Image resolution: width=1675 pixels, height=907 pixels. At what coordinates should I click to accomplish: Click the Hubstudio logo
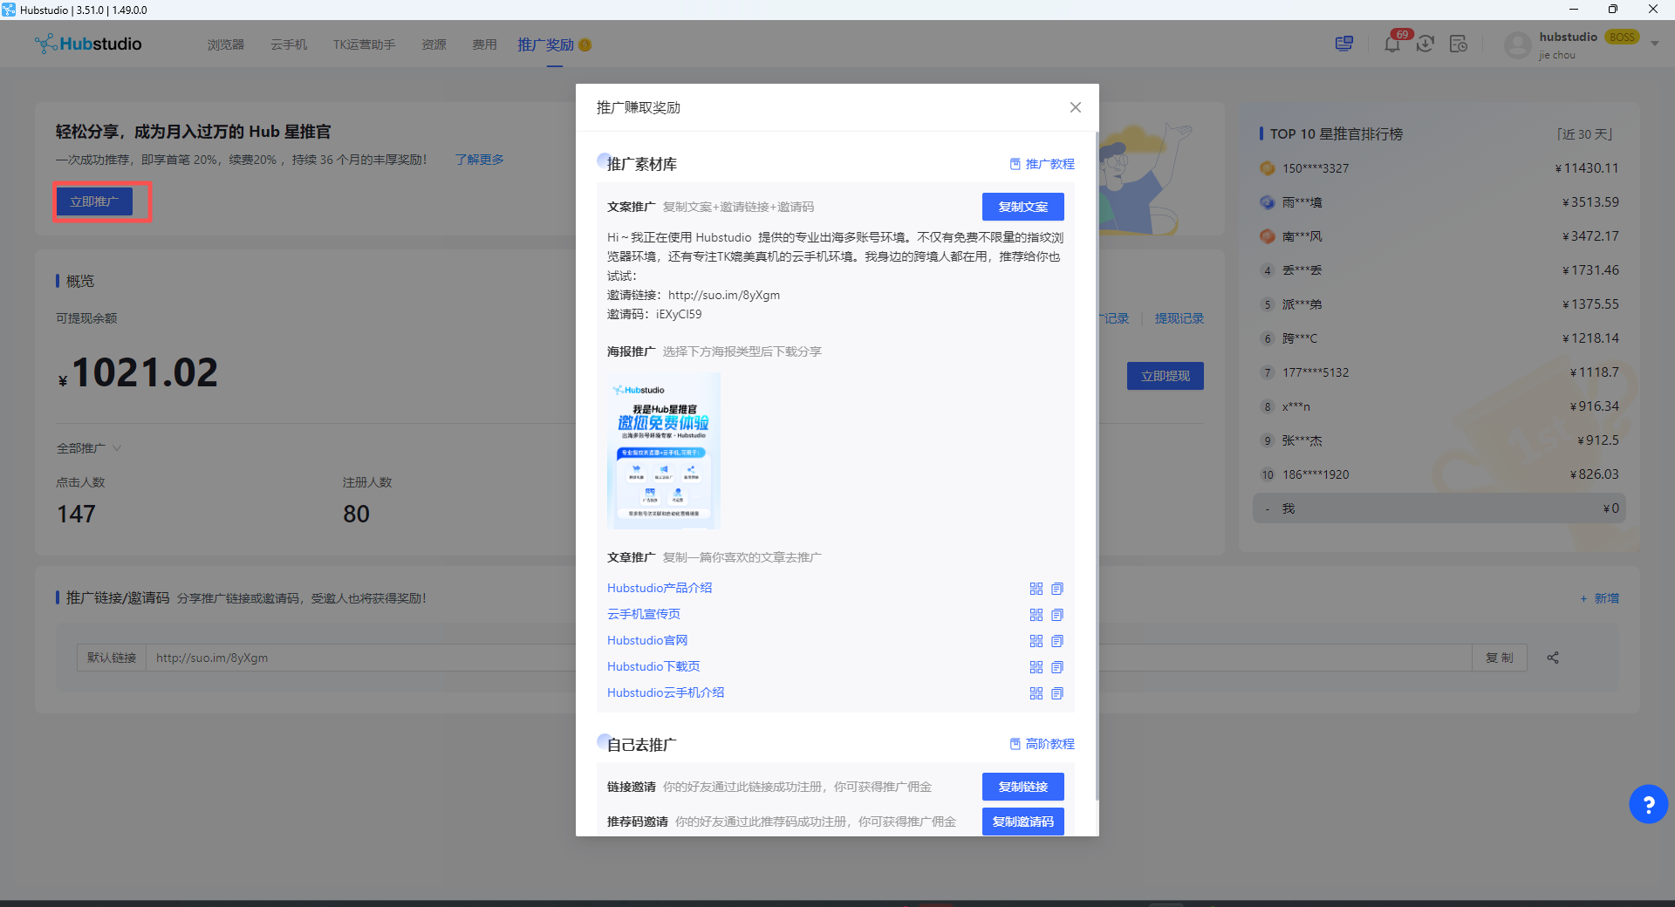pos(88,44)
